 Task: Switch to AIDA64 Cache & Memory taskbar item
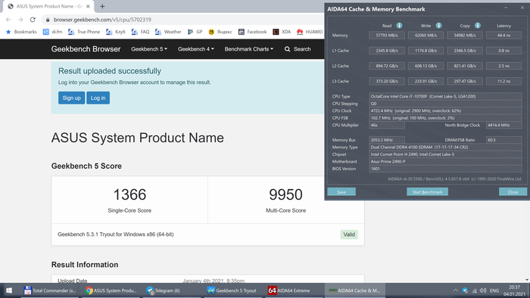tap(354, 290)
